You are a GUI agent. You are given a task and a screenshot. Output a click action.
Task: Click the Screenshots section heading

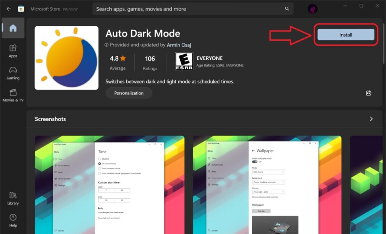pos(50,119)
